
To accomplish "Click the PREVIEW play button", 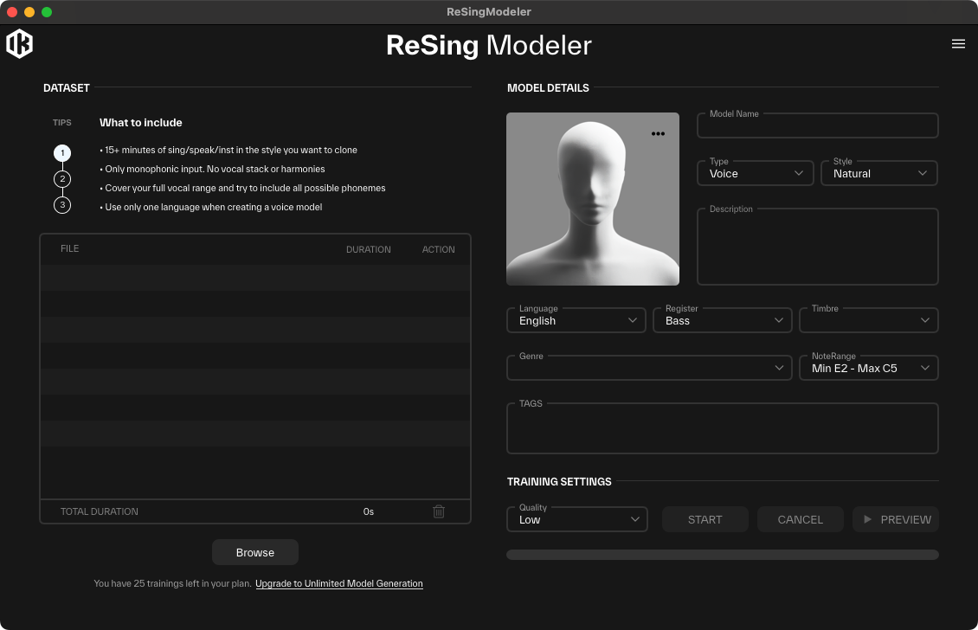I will [x=895, y=519].
